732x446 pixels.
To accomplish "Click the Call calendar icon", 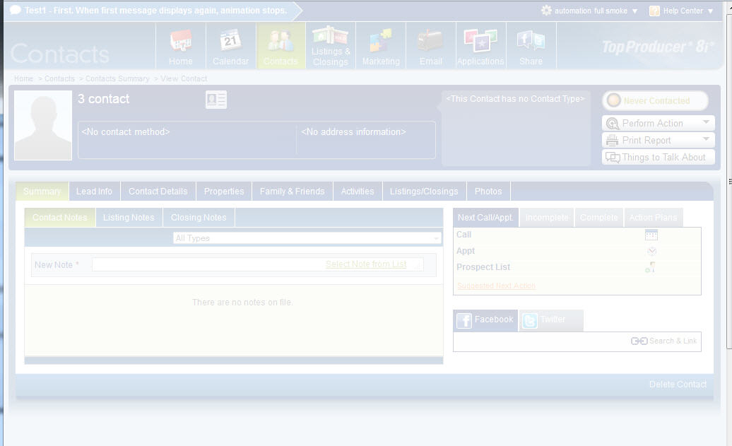I will (651, 235).
